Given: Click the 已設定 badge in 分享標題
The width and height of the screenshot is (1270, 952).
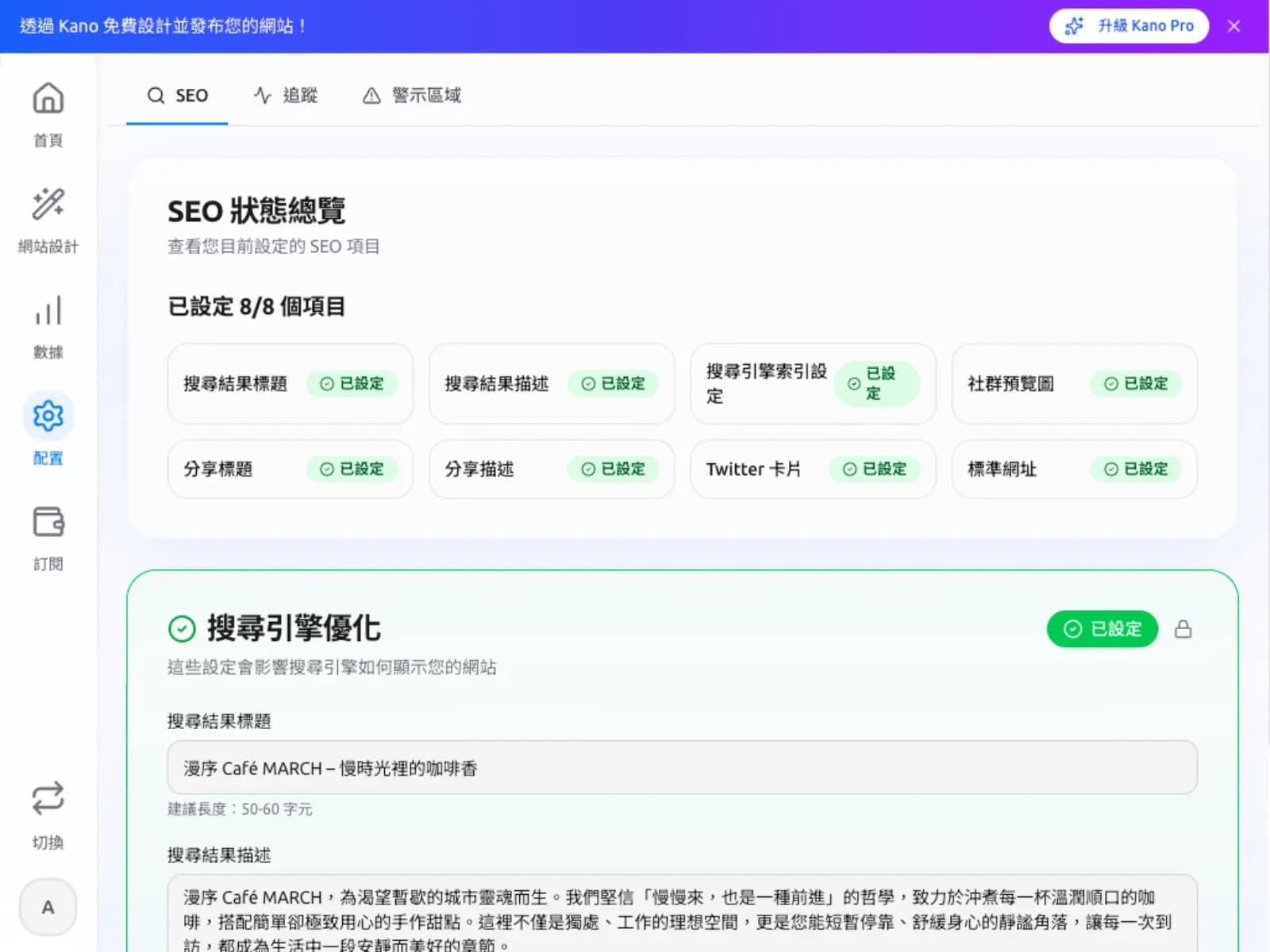Looking at the screenshot, I should [x=352, y=470].
